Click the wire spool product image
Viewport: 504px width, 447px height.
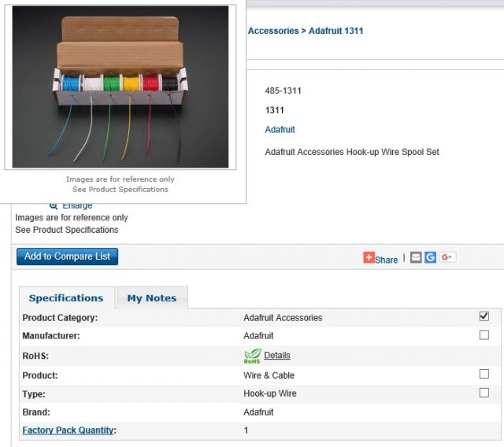[120, 87]
